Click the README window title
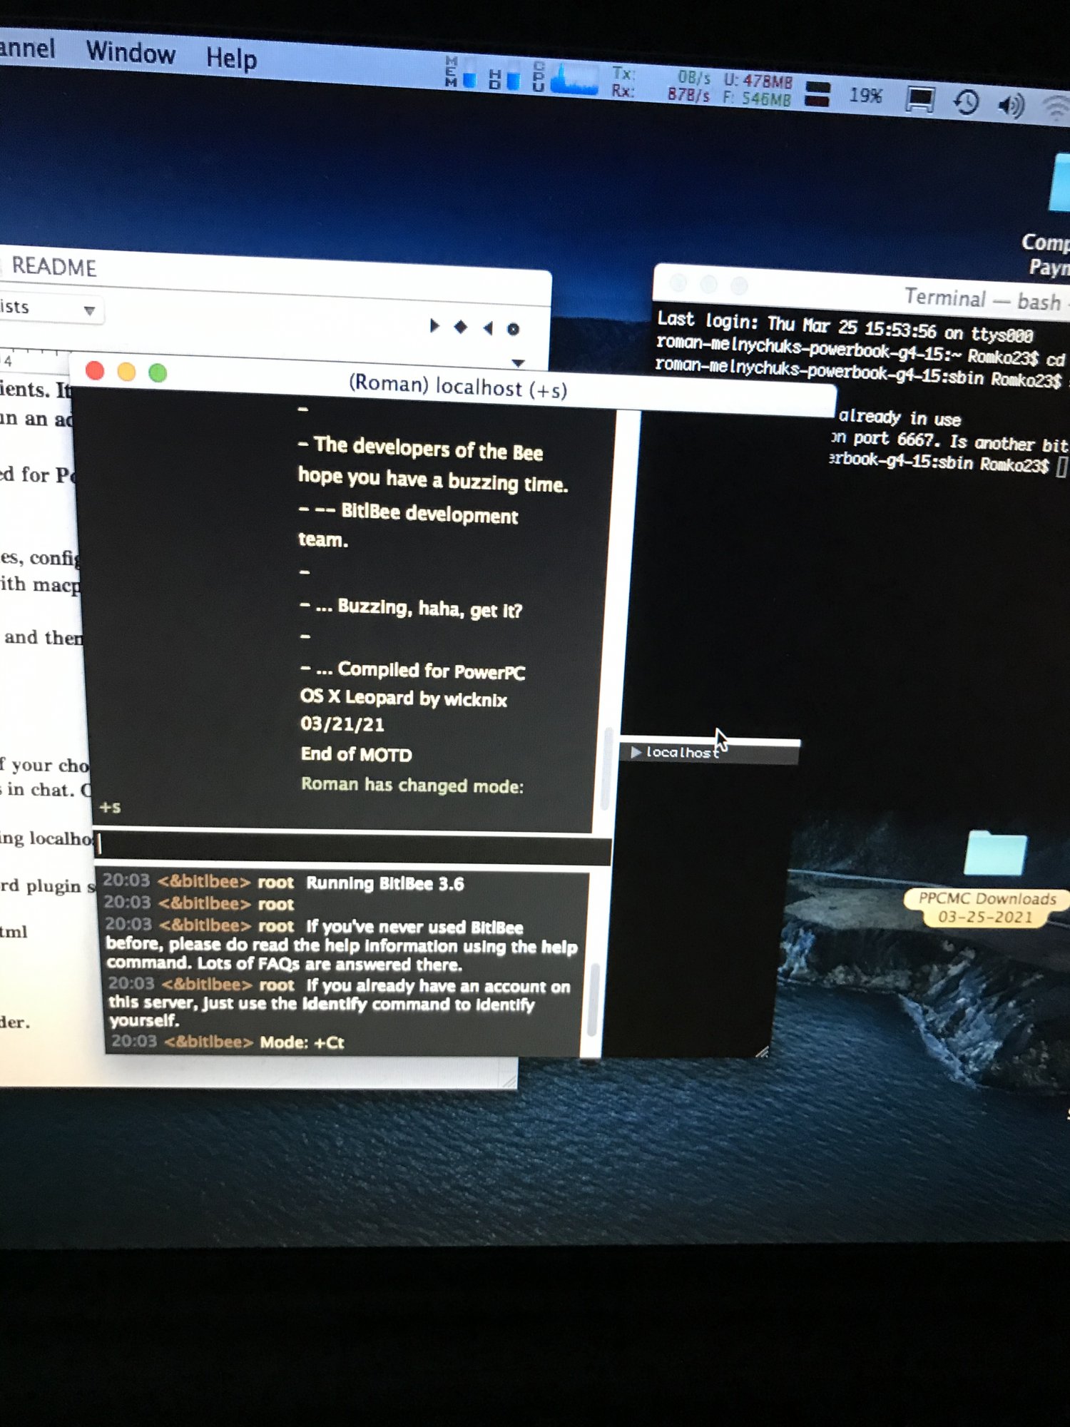The image size is (1070, 1427). click(53, 266)
